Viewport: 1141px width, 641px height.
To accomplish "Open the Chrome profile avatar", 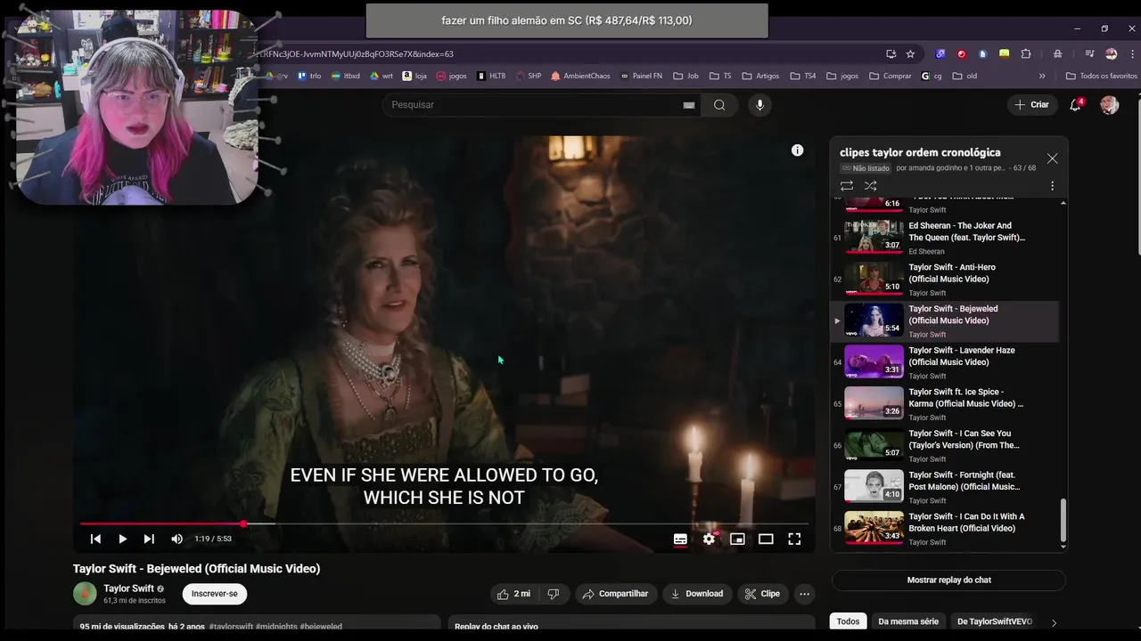I will click(1109, 53).
